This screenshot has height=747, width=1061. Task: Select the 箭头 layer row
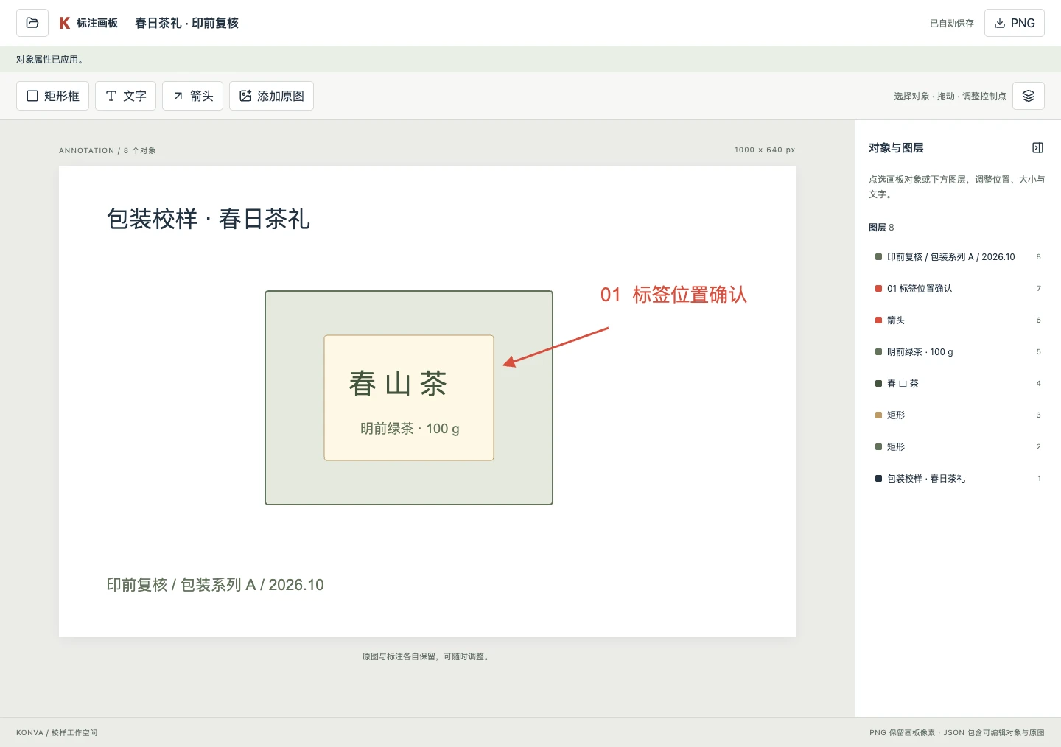958,320
